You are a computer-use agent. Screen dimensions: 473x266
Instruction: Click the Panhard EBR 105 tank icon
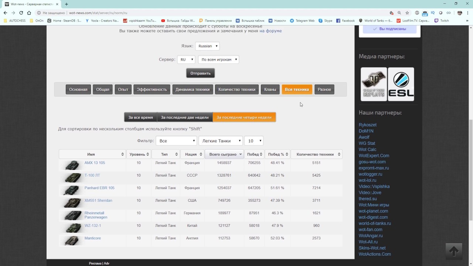pyautogui.click(x=72, y=190)
